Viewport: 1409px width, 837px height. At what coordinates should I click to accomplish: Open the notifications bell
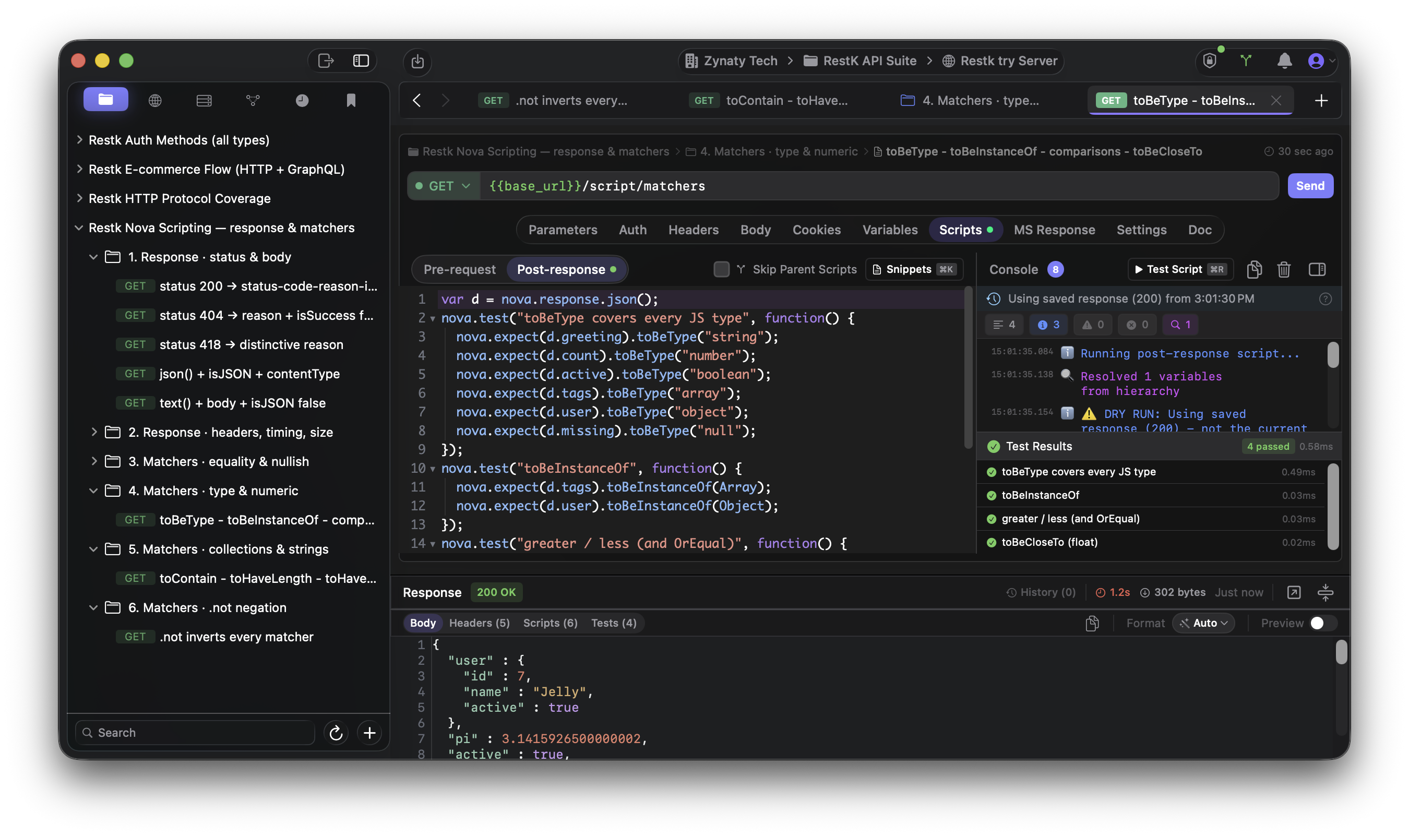(1284, 61)
